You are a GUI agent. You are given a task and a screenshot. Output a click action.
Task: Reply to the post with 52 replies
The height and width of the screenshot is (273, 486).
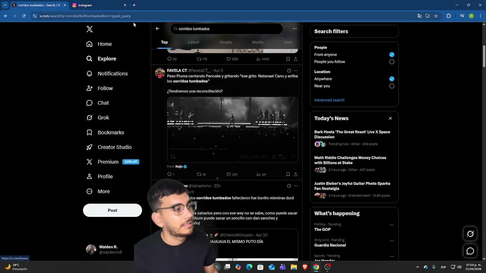(x=172, y=59)
